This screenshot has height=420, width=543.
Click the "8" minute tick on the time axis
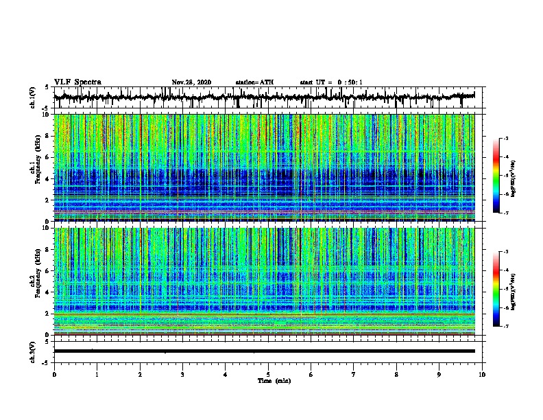(396, 375)
